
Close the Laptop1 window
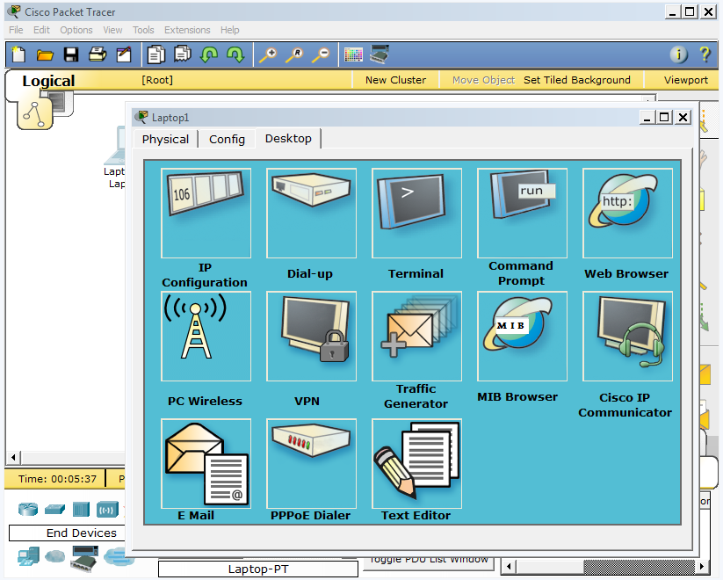pos(683,117)
